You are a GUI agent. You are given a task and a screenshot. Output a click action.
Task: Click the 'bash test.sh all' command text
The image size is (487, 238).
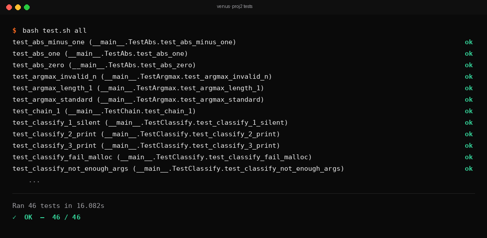point(54,31)
